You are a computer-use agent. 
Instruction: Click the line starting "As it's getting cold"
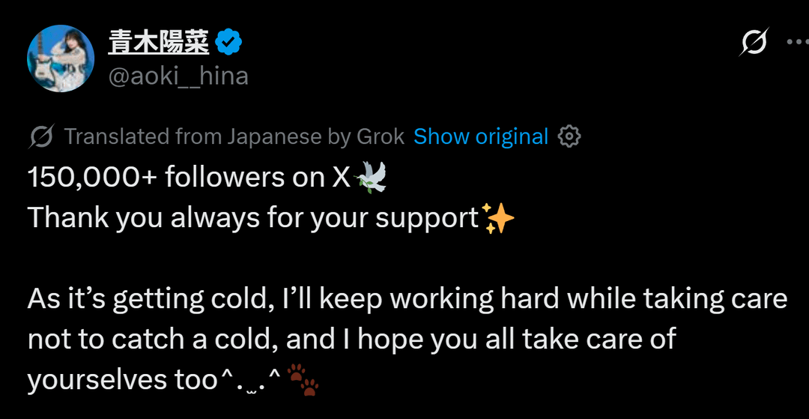click(407, 299)
